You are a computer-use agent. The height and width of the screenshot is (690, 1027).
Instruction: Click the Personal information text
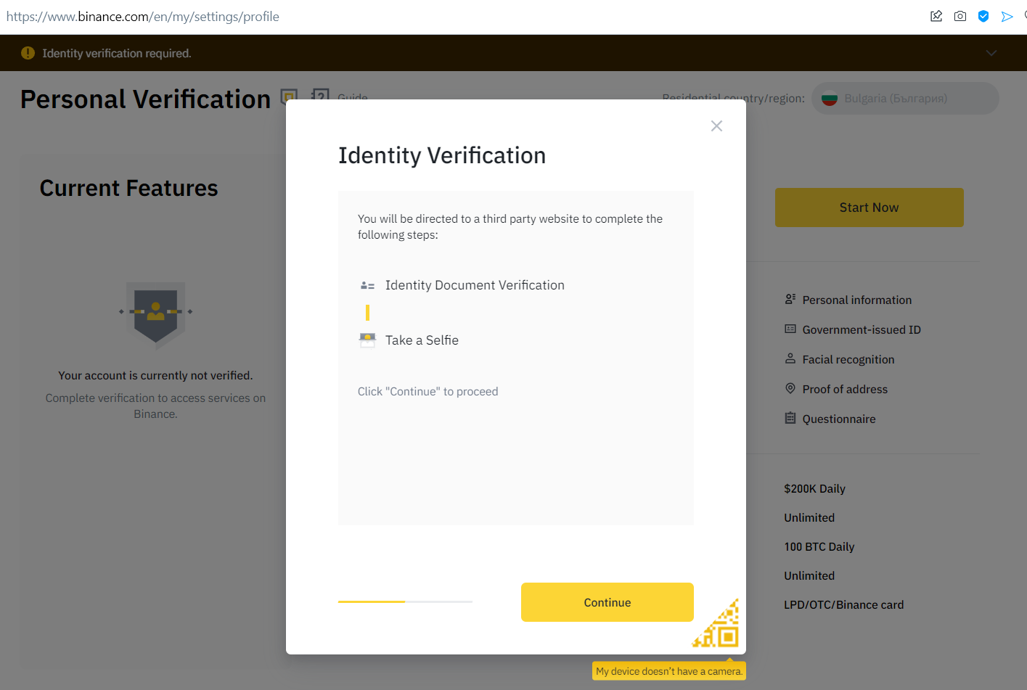(x=856, y=300)
